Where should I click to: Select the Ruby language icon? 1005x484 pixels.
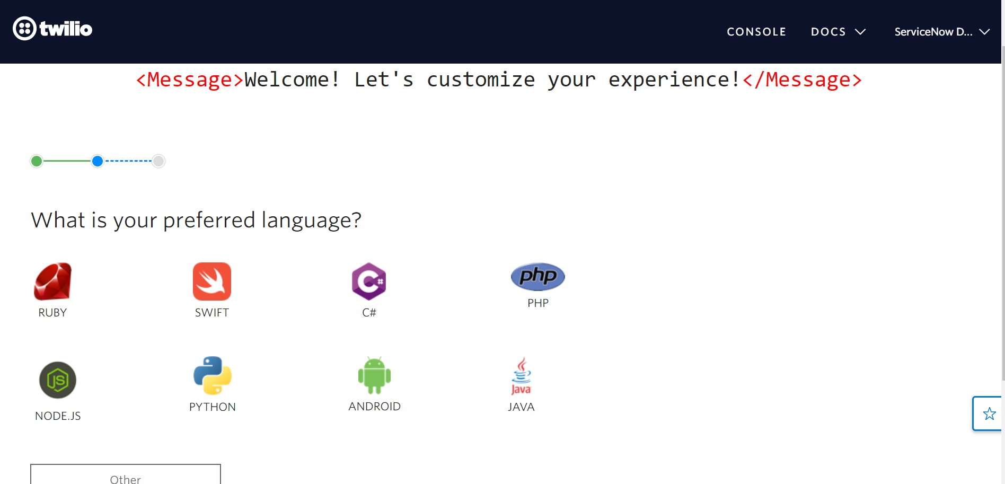[x=52, y=281]
